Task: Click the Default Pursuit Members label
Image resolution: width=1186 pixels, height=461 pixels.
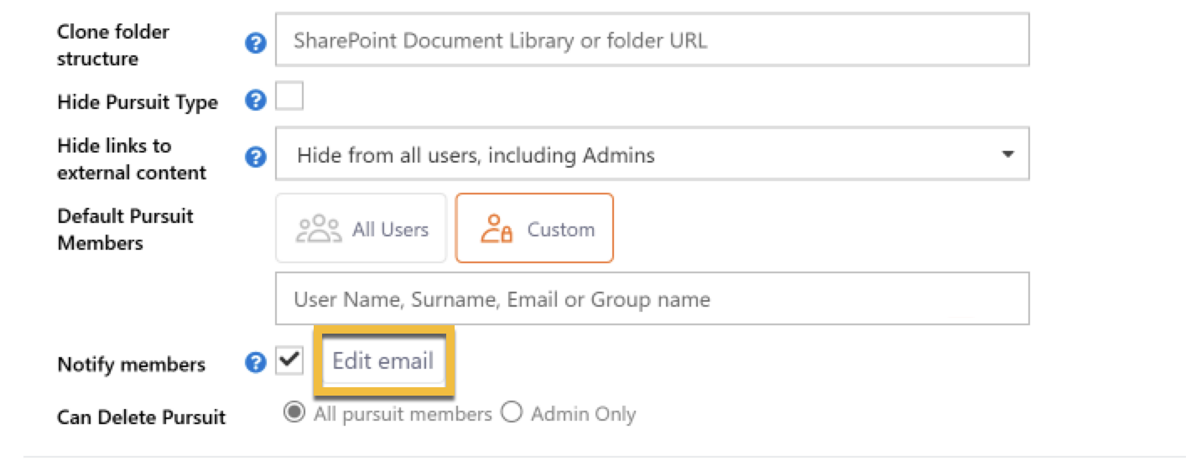Action: 125,230
